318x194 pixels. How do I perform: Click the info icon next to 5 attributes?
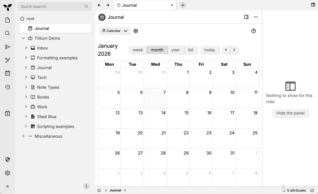point(312,190)
